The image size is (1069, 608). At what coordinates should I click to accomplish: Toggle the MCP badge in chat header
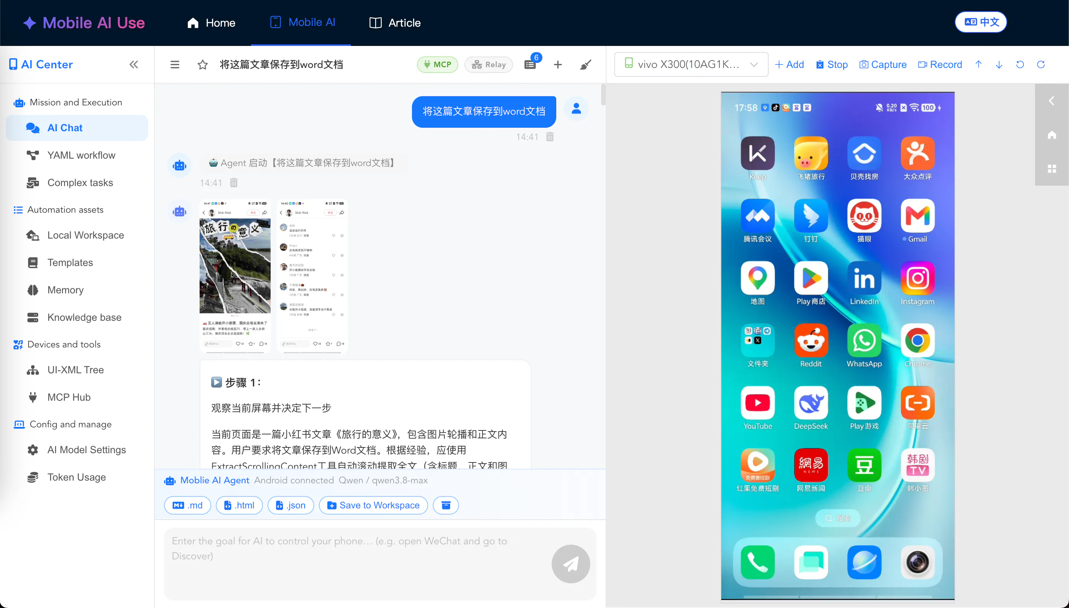437,64
